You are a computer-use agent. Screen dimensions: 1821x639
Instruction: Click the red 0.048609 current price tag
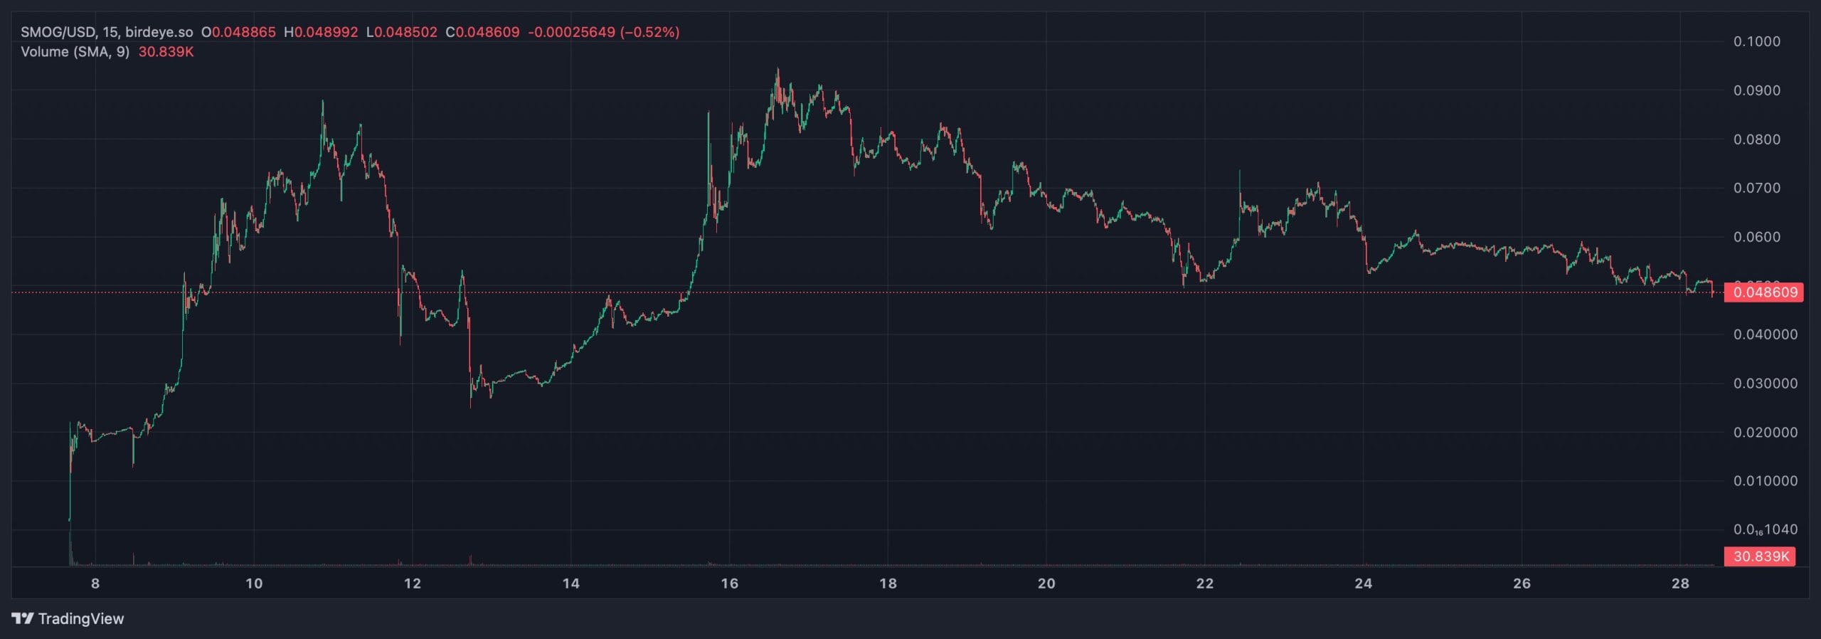tap(1765, 292)
